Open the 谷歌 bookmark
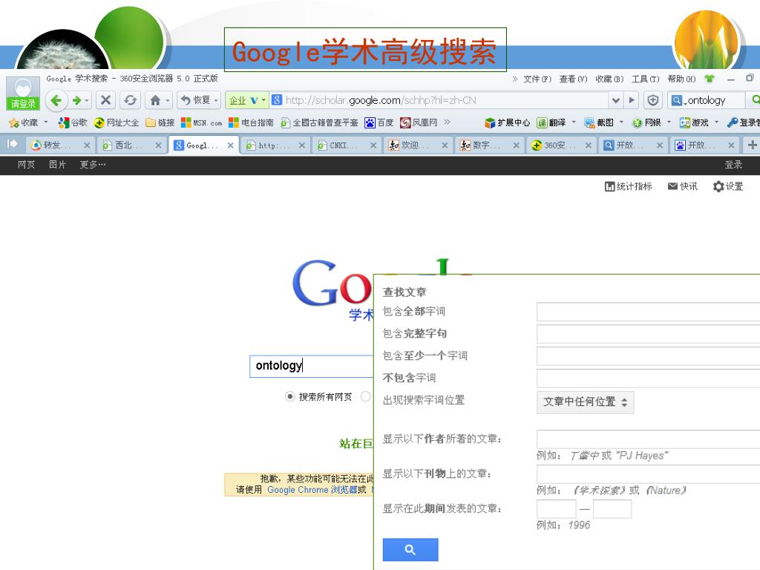The width and height of the screenshot is (760, 570). tap(73, 122)
